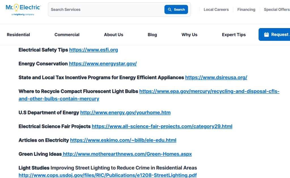This screenshot has width=290, height=178.
Task: Click inside the Search Services field
Action: [105, 9]
